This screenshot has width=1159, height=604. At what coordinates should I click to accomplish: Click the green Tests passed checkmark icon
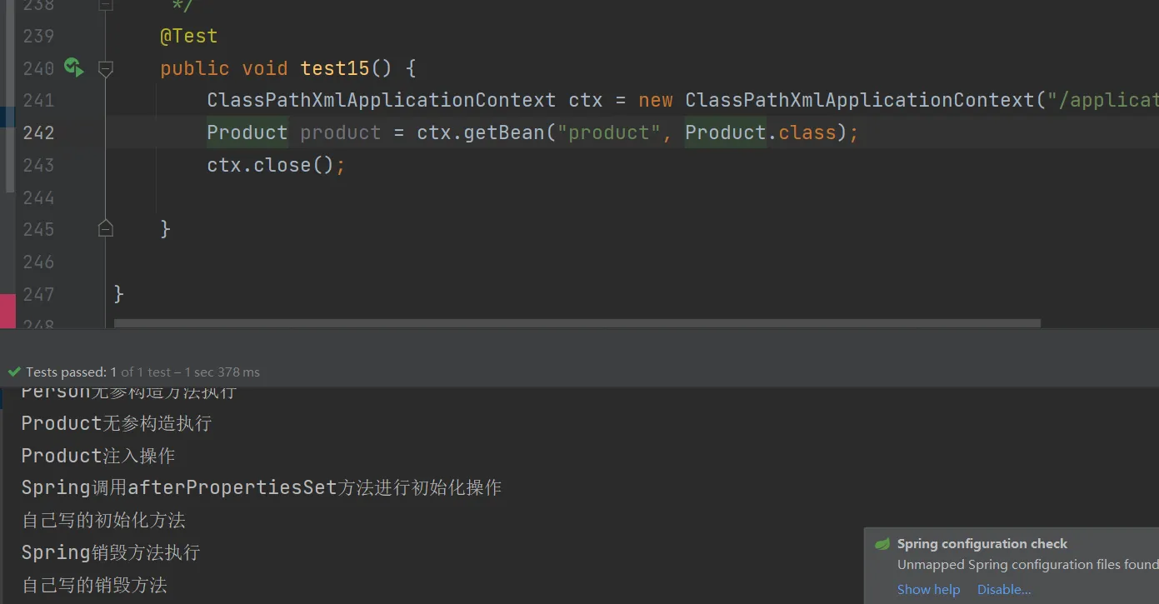[14, 372]
